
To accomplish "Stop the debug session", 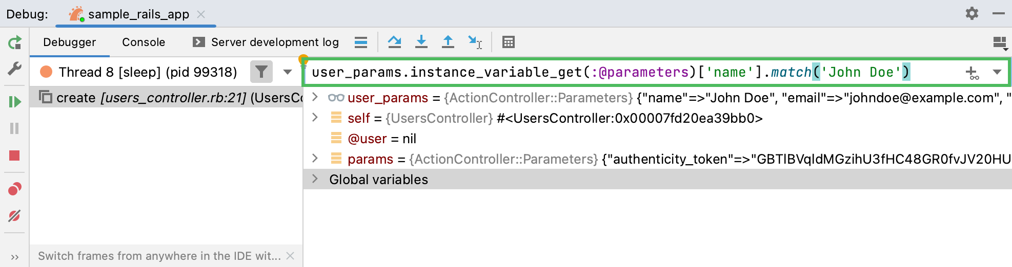I will point(15,155).
